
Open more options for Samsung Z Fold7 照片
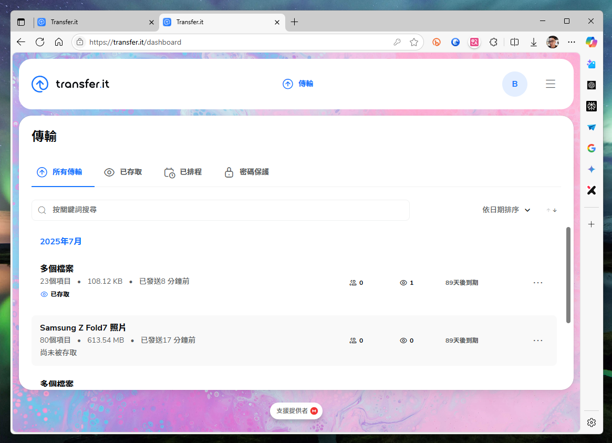tap(537, 341)
